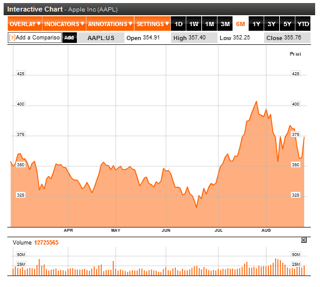320x287 pixels.
Task: Click the AUG axis label
Action: click(266, 230)
